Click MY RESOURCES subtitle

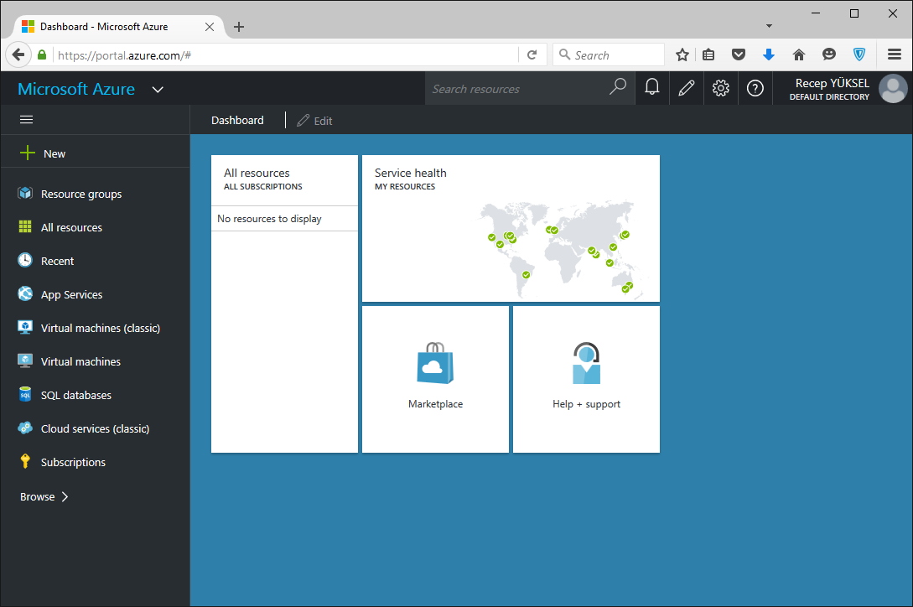[x=405, y=186]
